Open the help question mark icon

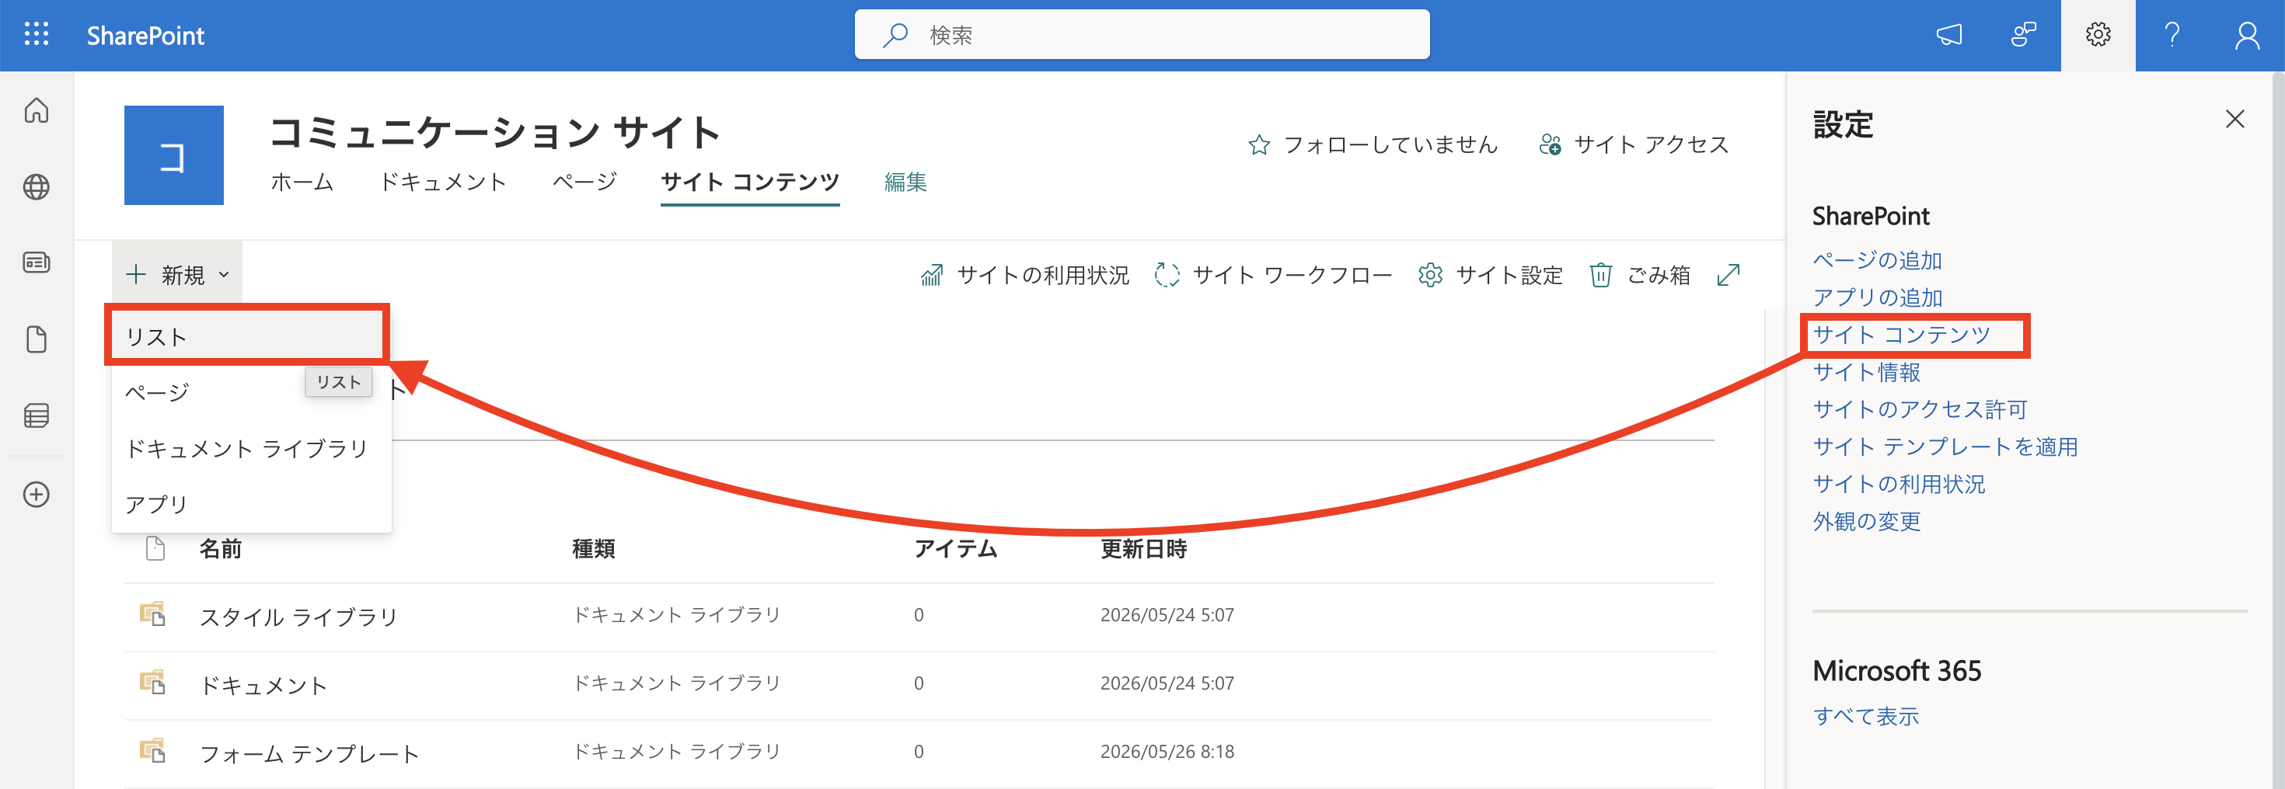(x=2172, y=35)
